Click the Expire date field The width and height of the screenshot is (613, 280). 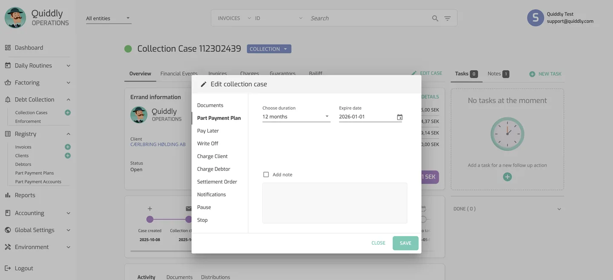367,117
